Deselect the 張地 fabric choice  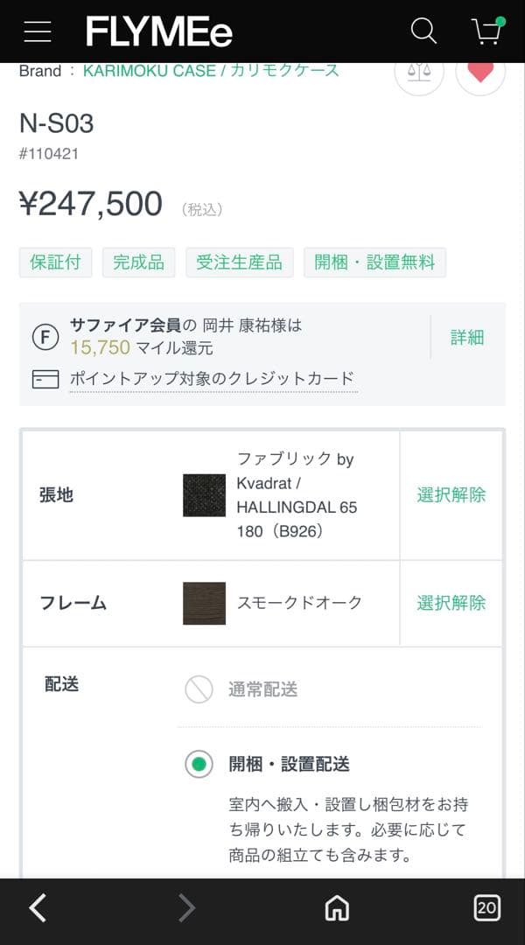tap(451, 495)
